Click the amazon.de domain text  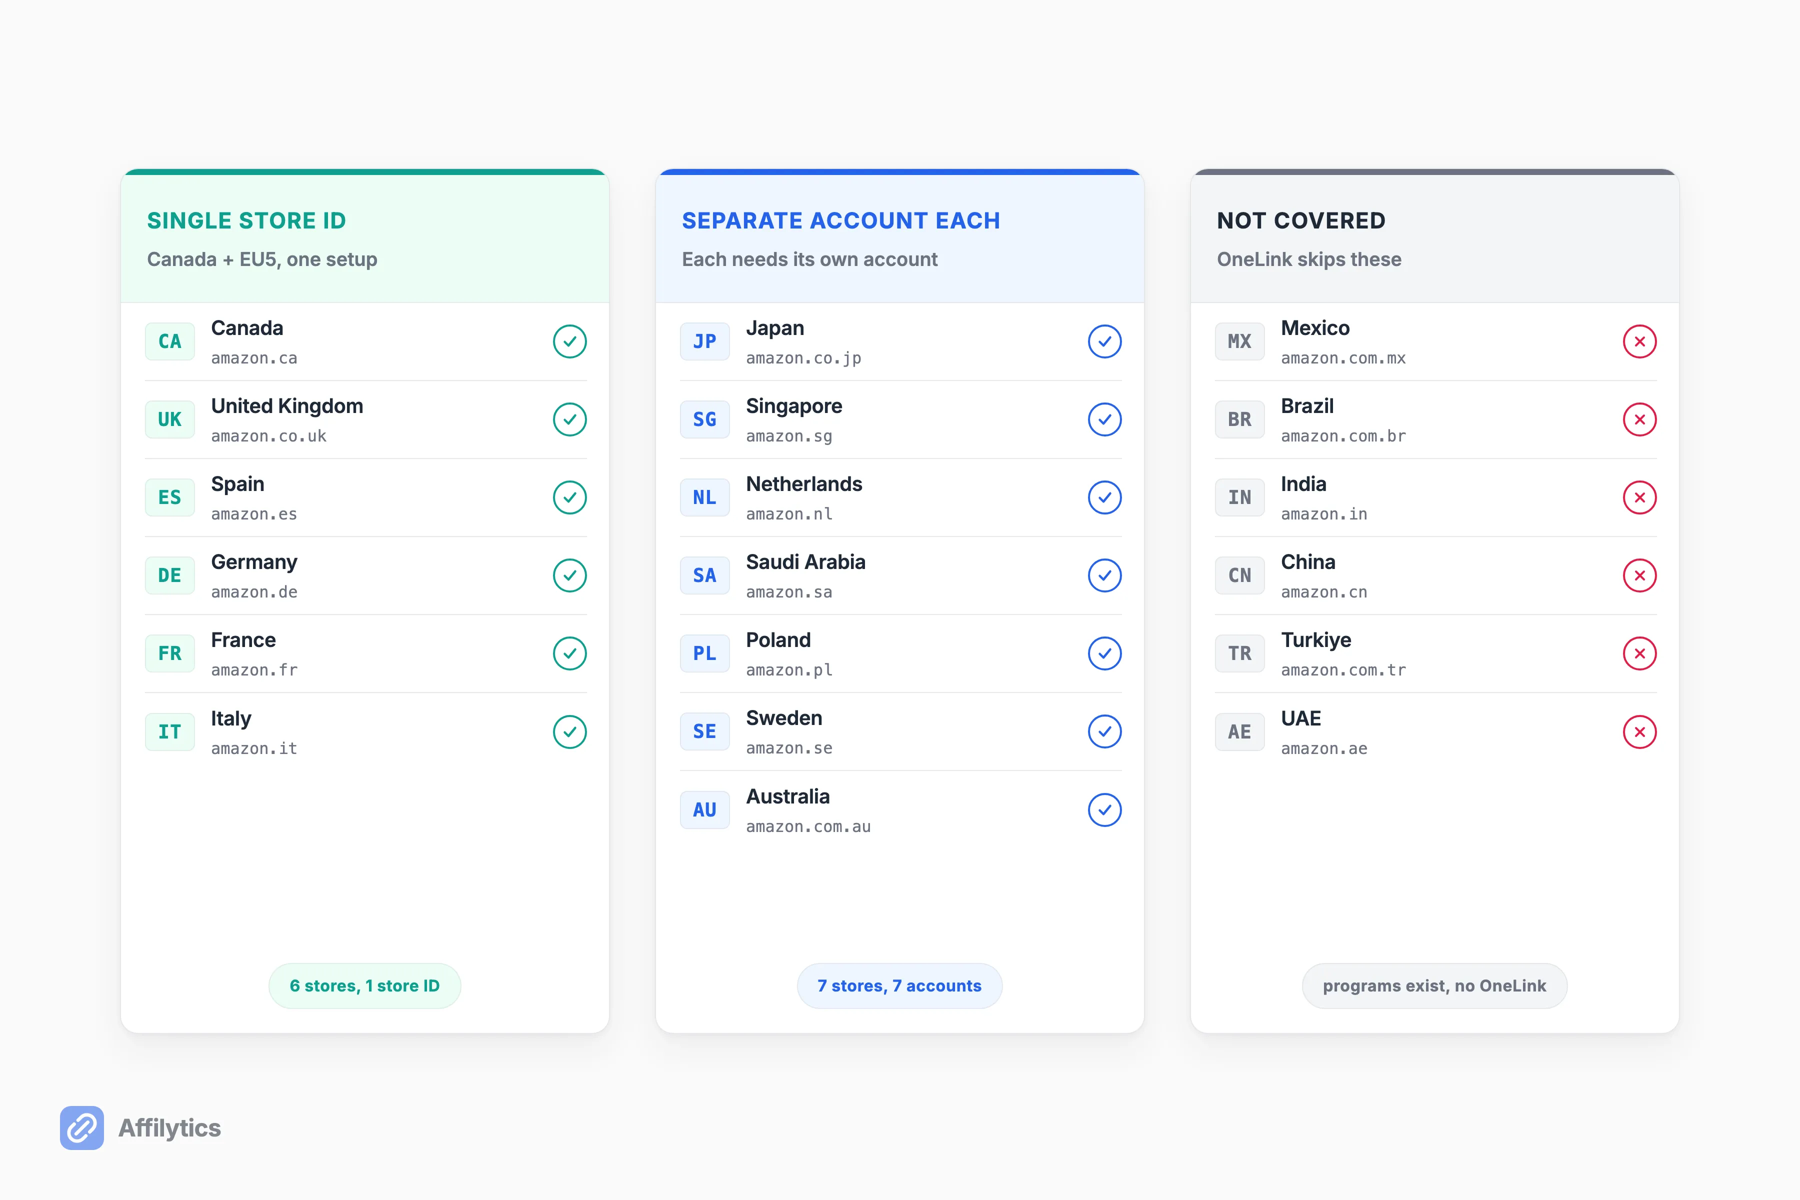(254, 592)
